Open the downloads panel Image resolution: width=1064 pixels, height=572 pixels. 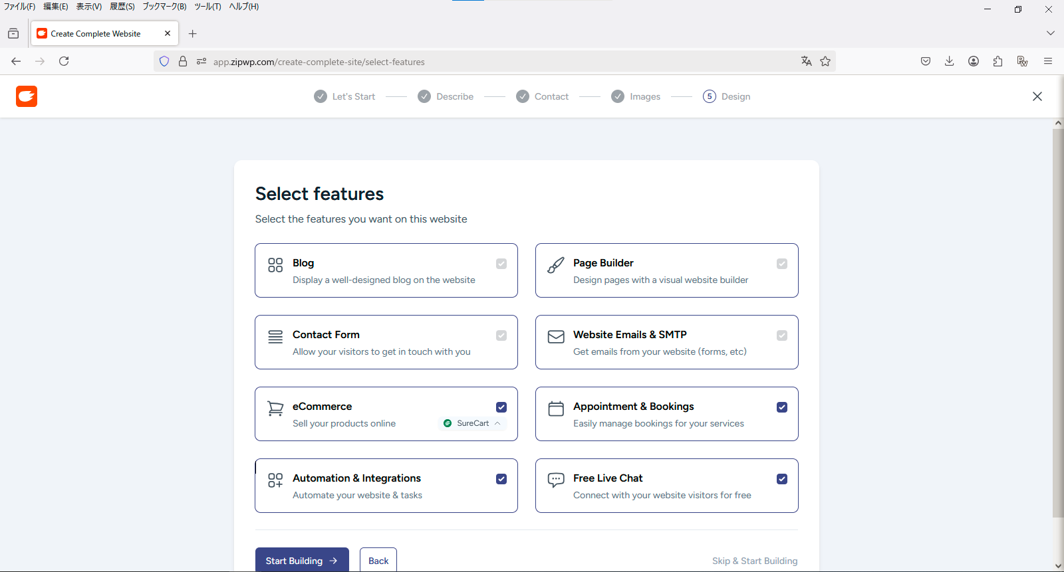(950, 61)
